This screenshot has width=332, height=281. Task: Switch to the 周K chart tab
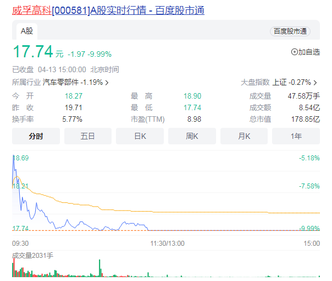(192, 136)
